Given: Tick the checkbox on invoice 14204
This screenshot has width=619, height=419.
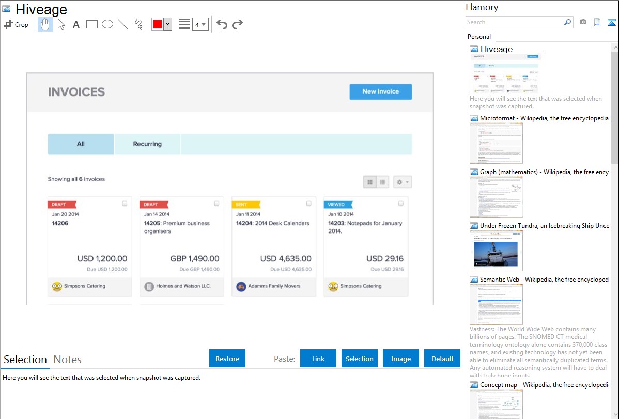Looking at the screenshot, I should [308, 204].
